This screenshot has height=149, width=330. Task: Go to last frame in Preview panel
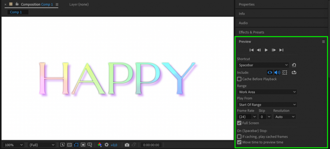coord(281,50)
